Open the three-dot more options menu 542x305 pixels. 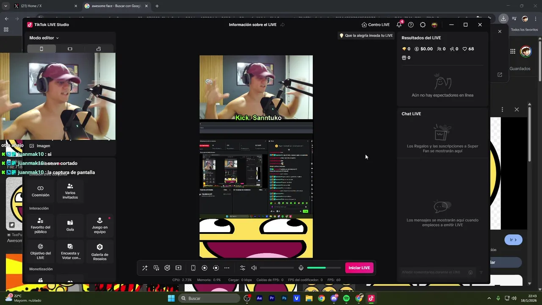pos(227,268)
